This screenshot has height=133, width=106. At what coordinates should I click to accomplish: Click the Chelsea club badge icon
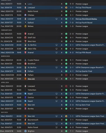25,15
